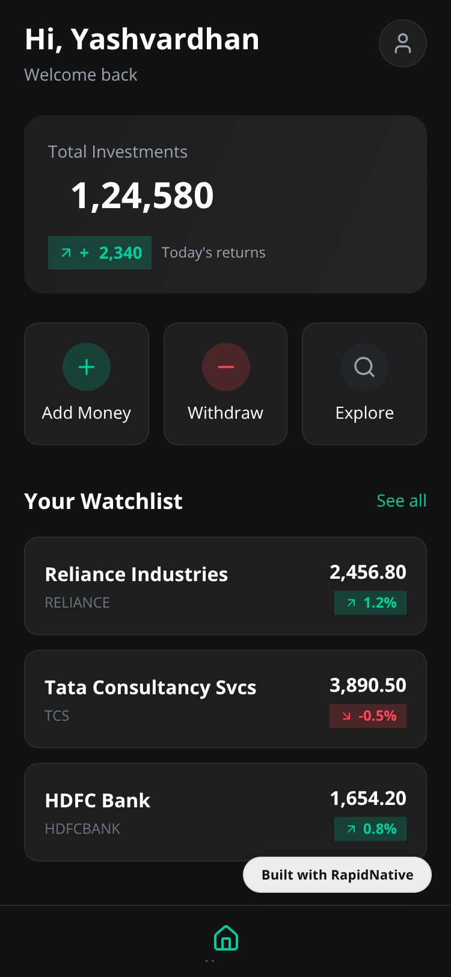Click the Total Investments 1,24,580 amount
451x977 pixels.
[x=142, y=196]
